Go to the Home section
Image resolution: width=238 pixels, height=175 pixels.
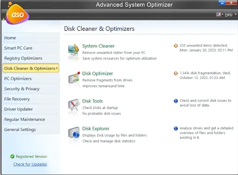31,38
